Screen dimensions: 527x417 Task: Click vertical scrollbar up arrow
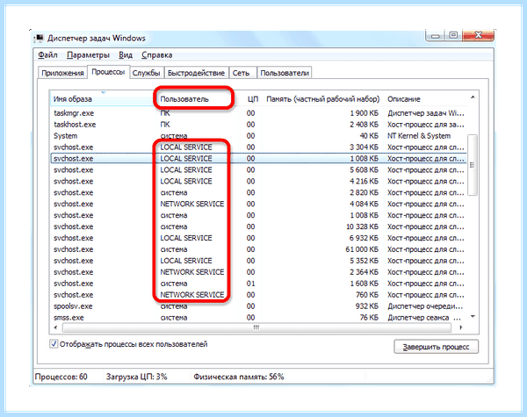coord(473,97)
